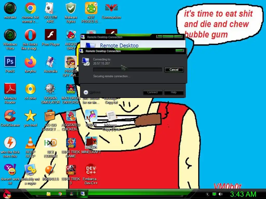Open the 'Australia' spider solitaire icon
This screenshot has height=199, width=266.
click(50, 64)
